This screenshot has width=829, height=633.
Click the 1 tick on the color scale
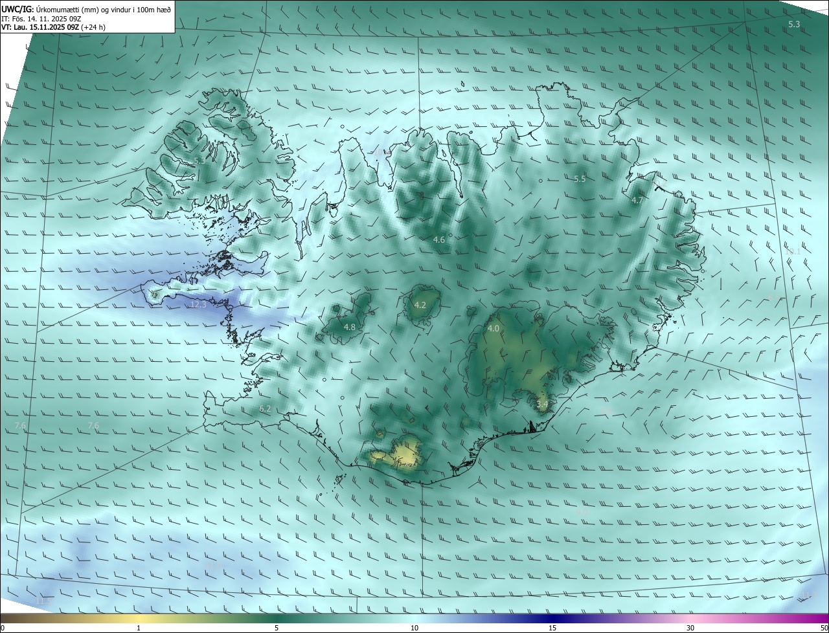tap(139, 628)
